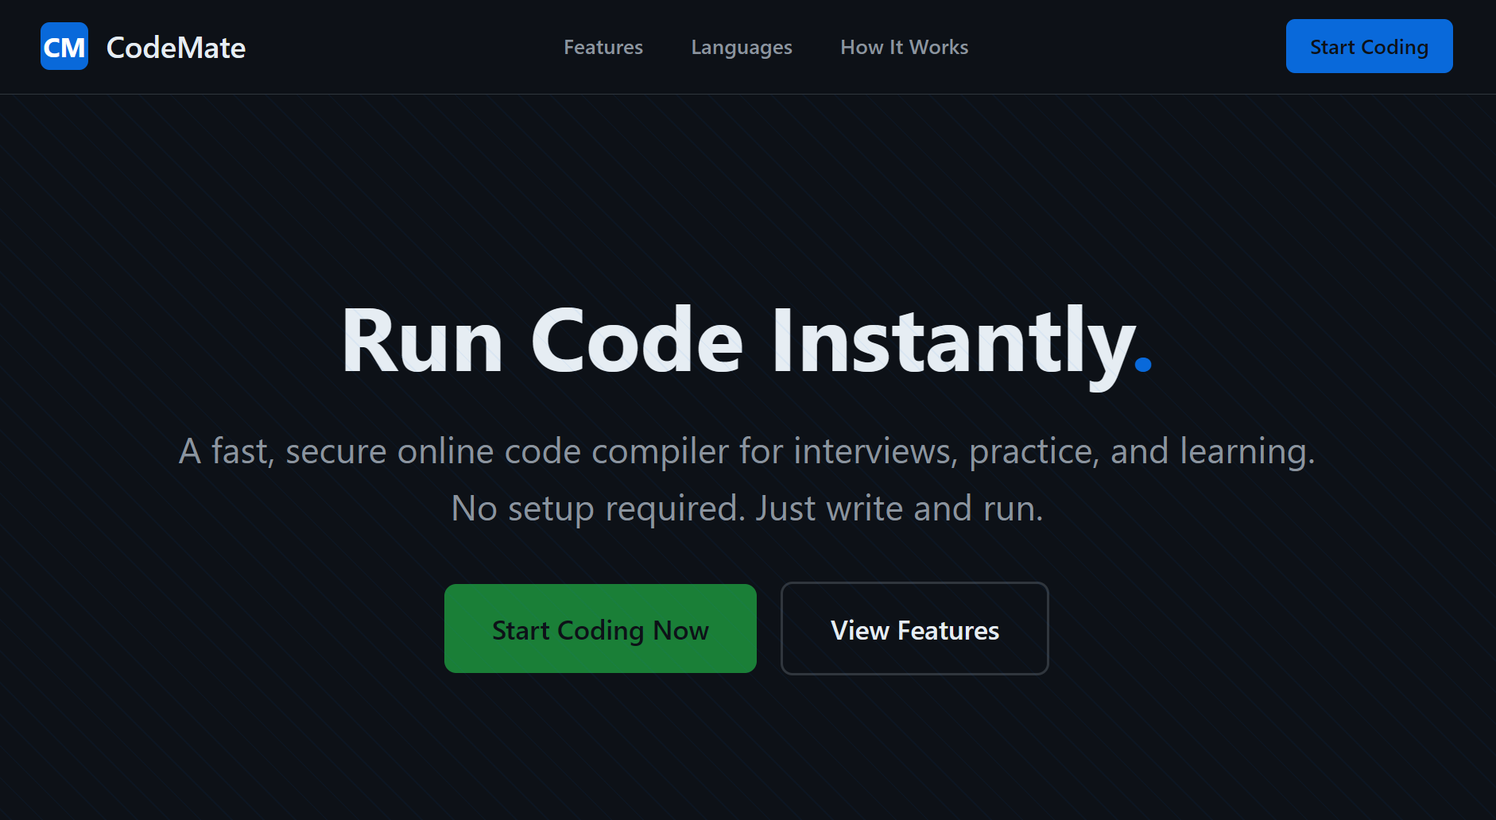The height and width of the screenshot is (820, 1496).
Task: Click the word 'interviews' in the subtitle
Action: click(x=875, y=451)
